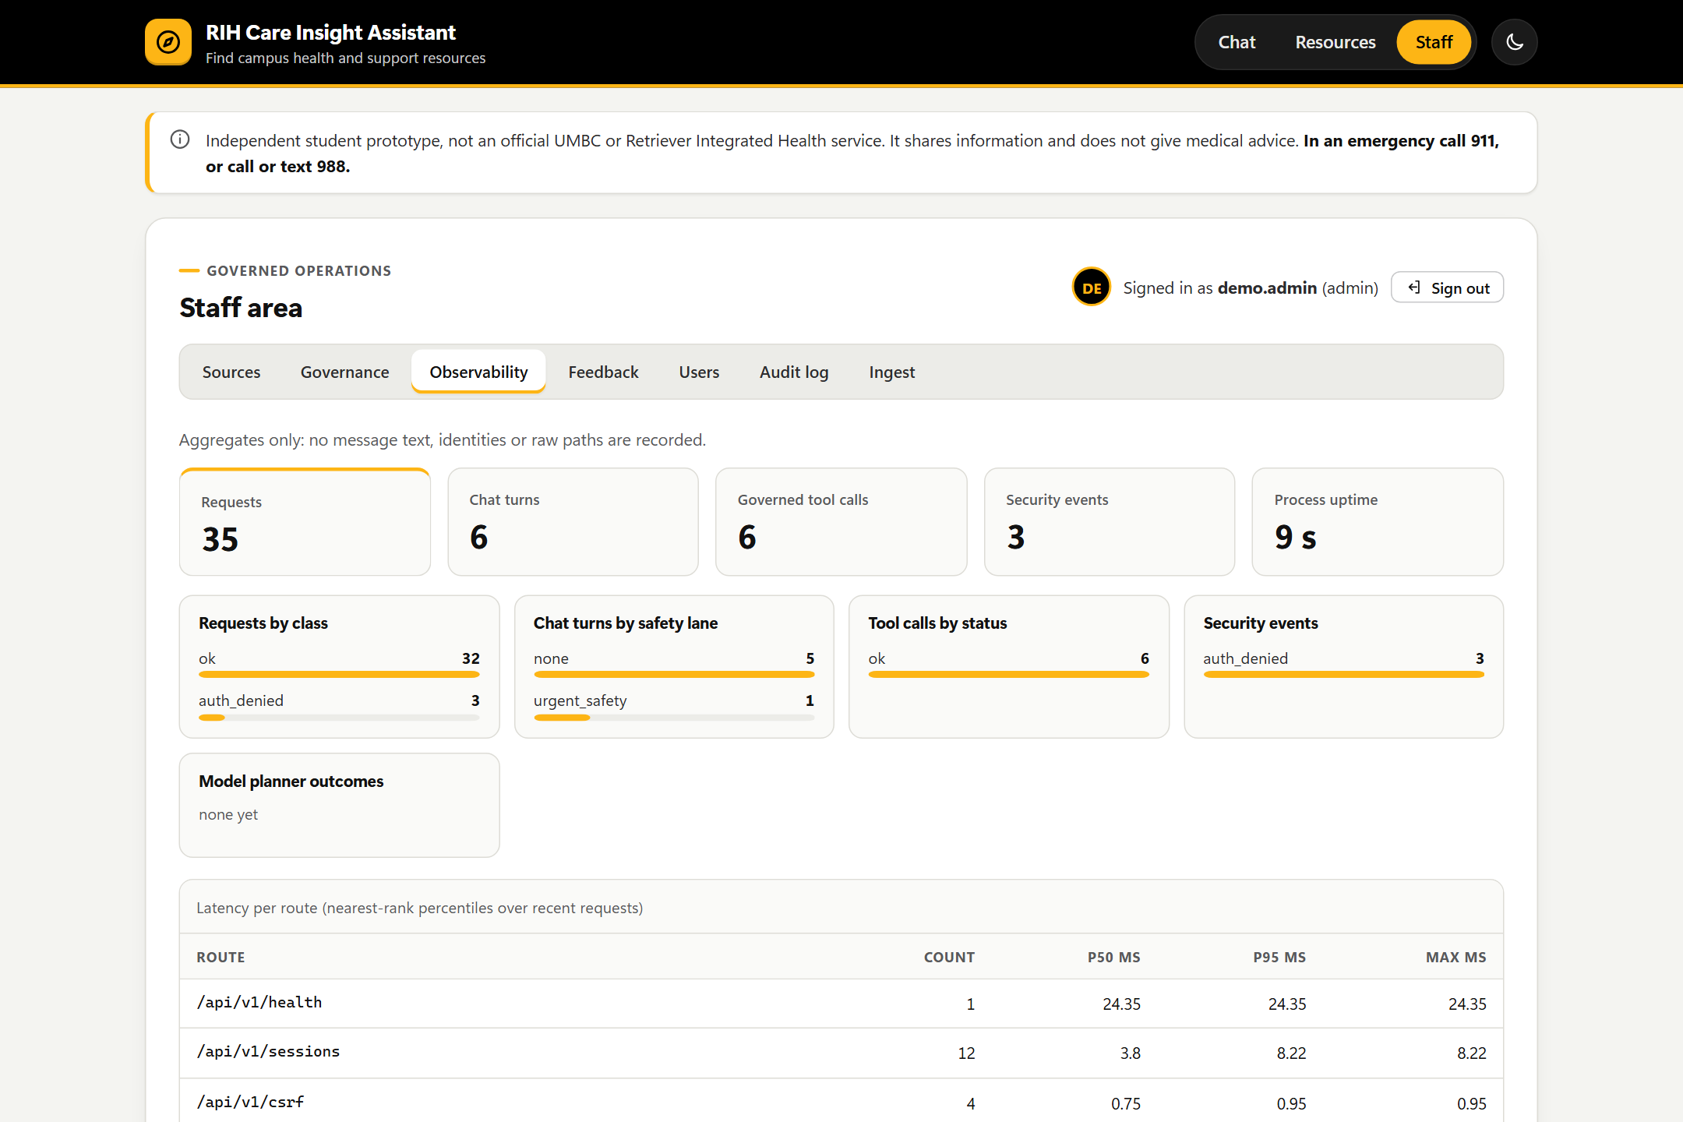Toggle dark mode with moon icon

(x=1514, y=42)
